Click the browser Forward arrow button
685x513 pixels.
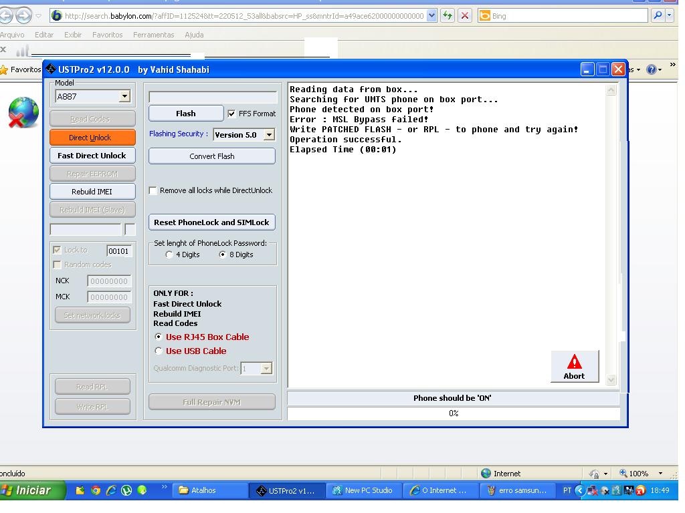tap(23, 16)
